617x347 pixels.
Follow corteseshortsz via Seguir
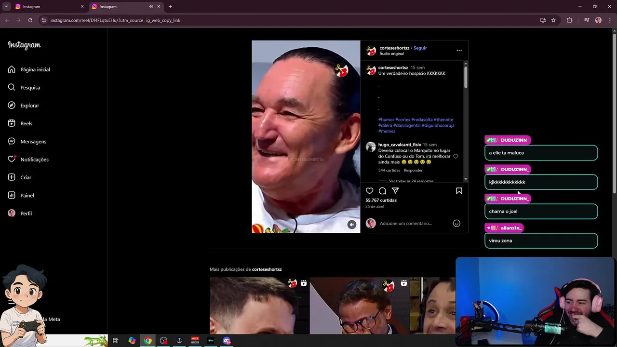click(420, 48)
